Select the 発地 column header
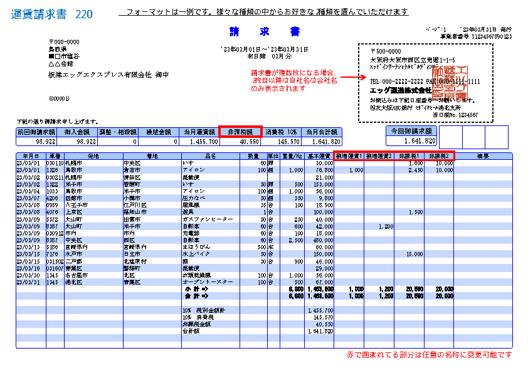 93,156
